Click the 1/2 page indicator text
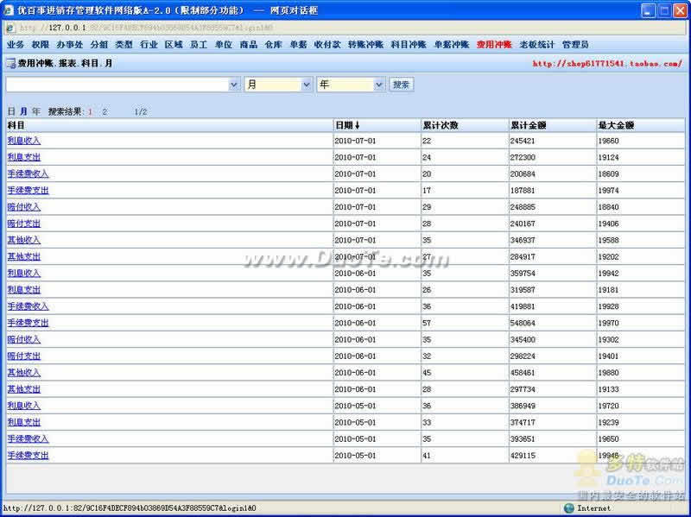This screenshot has height=517, width=691. click(141, 112)
